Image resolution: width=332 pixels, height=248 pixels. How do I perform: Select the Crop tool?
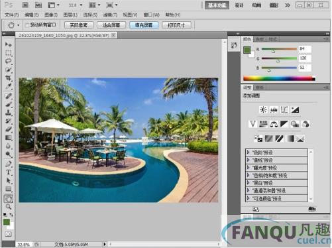pyautogui.click(x=8, y=78)
